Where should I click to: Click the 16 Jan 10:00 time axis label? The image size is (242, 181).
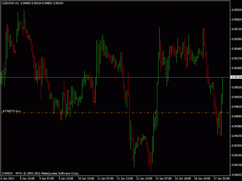click(202, 179)
